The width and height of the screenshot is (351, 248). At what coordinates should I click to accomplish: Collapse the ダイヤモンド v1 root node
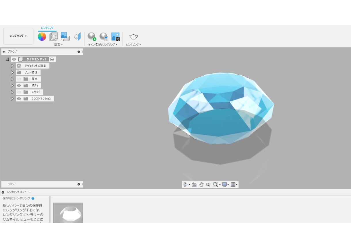pos(7,59)
